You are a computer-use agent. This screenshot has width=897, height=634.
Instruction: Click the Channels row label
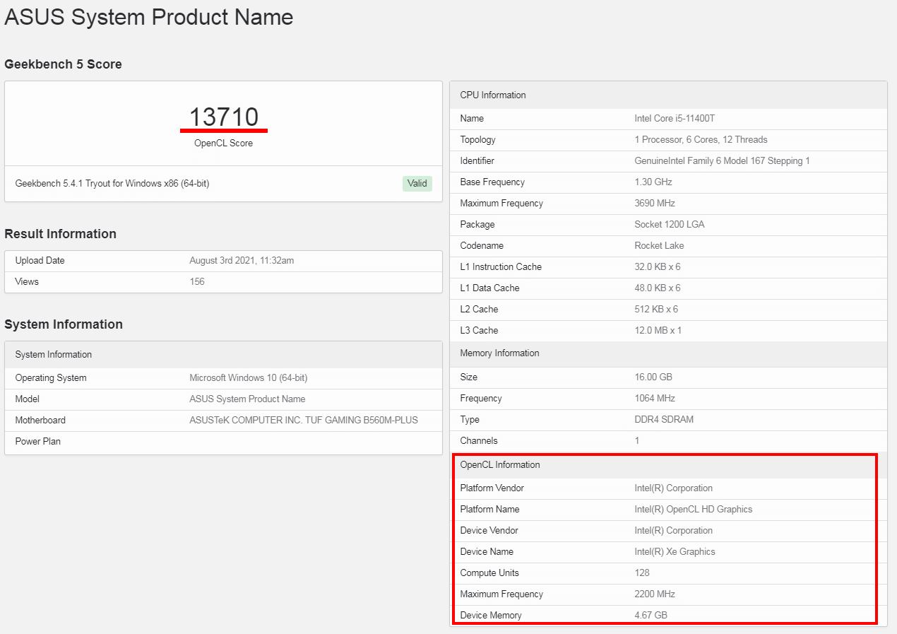click(x=479, y=440)
